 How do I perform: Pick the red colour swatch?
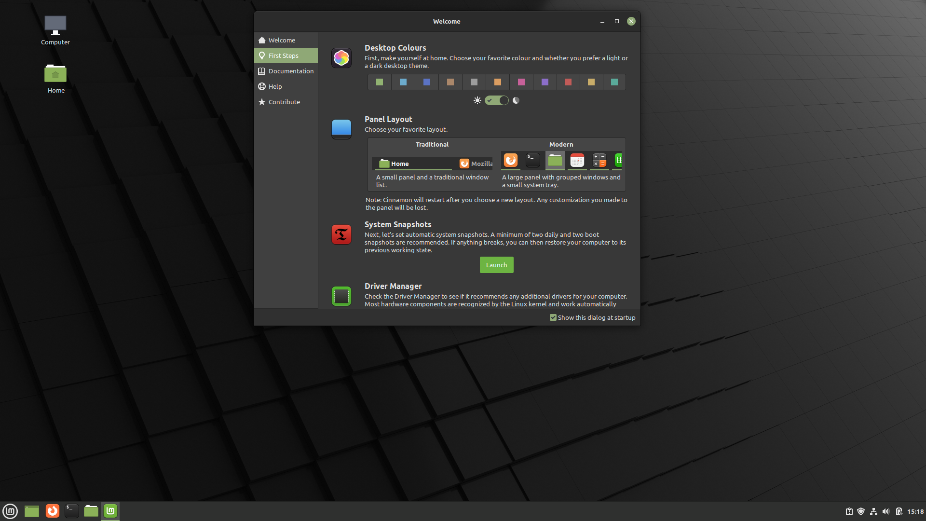(x=568, y=82)
